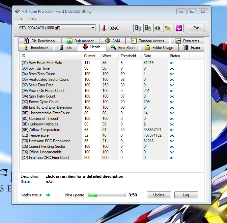The height and width of the screenshot is (223, 227).
Task: Open options with the wrench icon
Action: (168, 28)
